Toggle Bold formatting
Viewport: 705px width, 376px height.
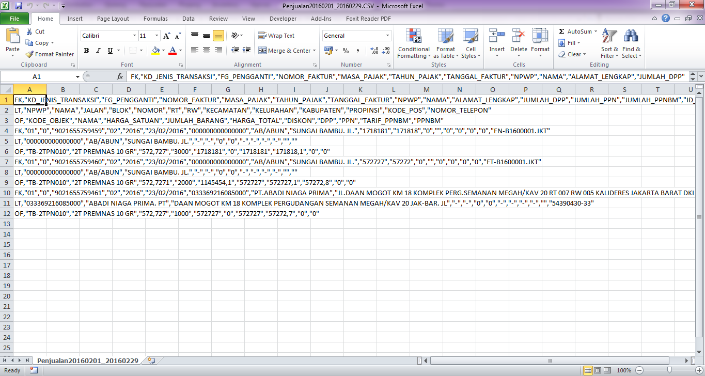tap(86, 51)
